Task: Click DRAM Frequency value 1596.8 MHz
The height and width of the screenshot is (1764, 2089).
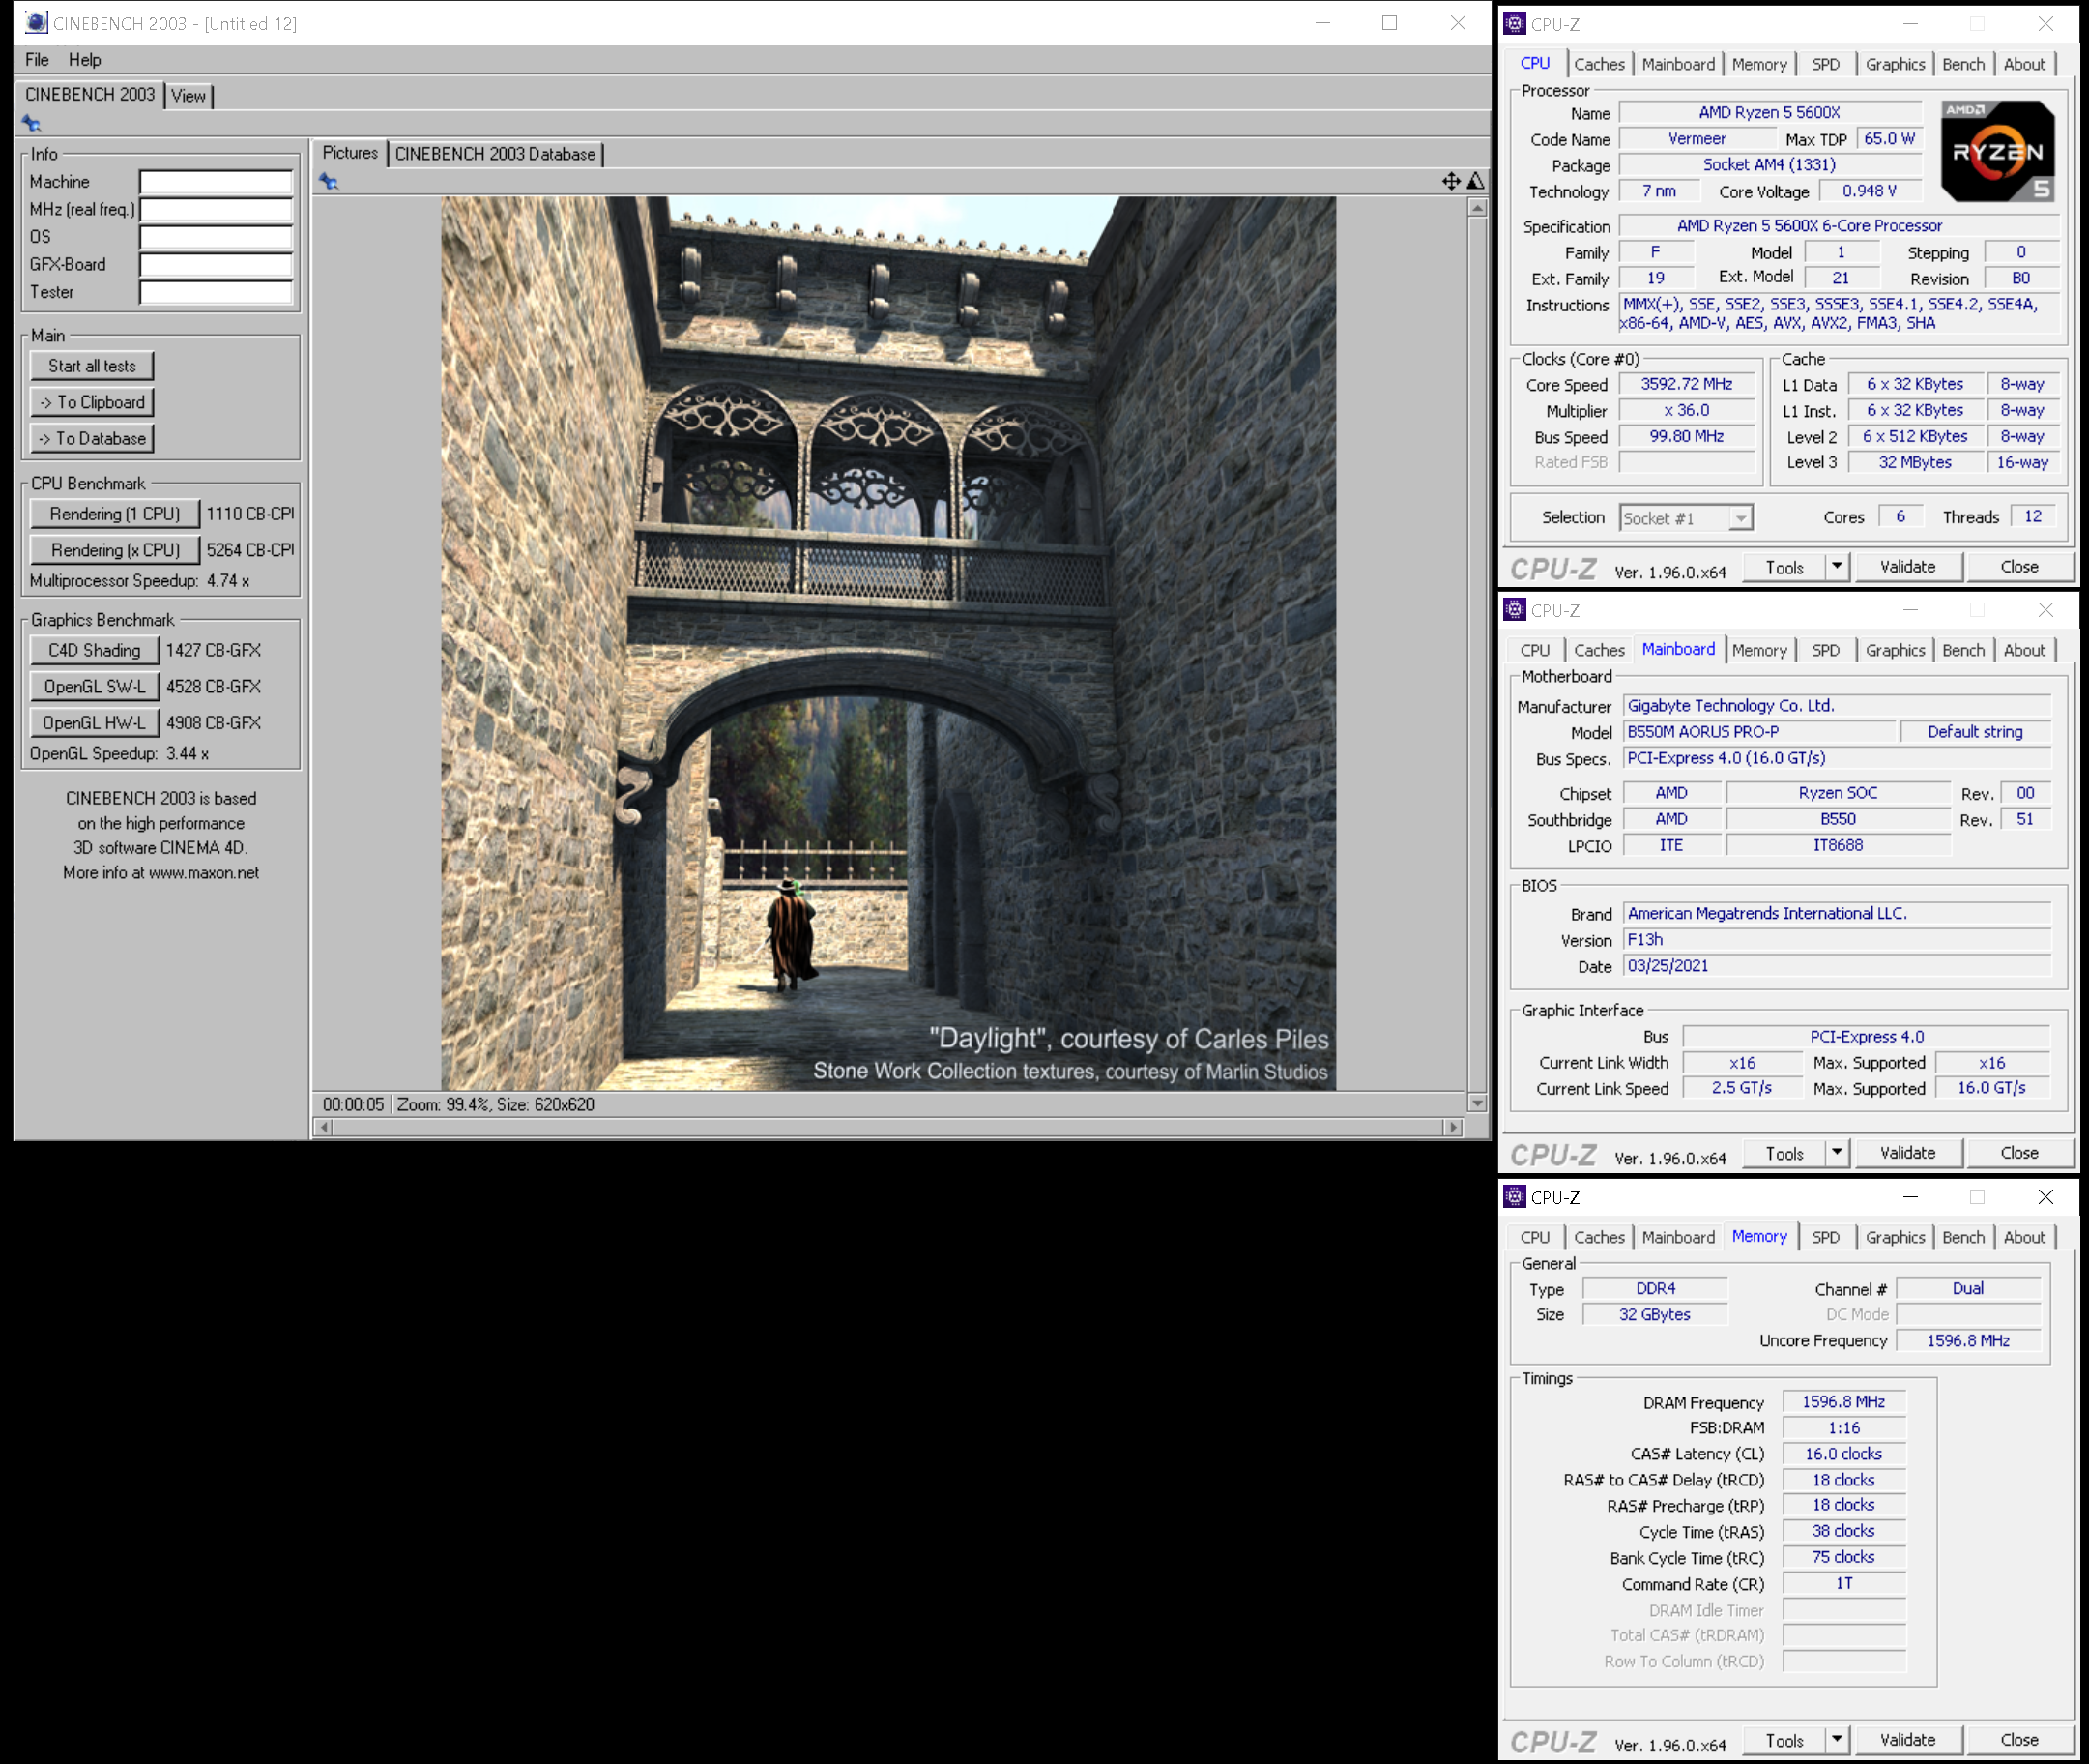Action: point(1843,1402)
